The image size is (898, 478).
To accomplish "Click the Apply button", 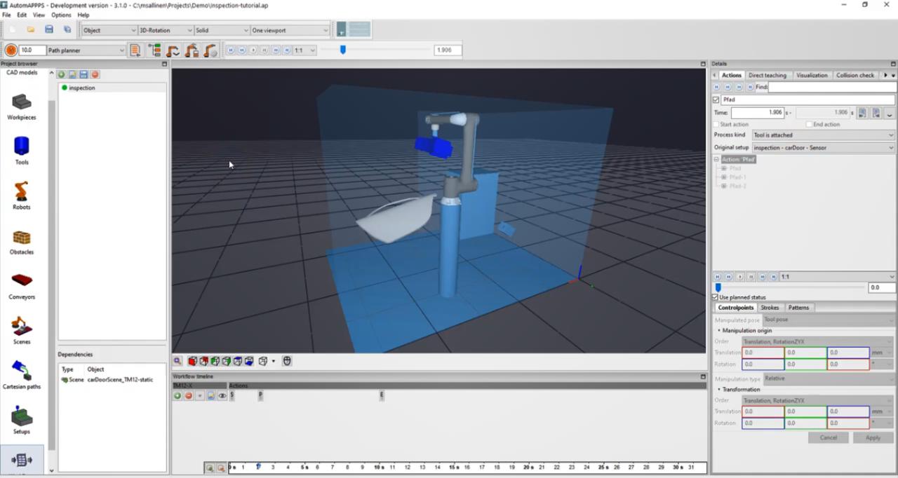I will [873, 437].
